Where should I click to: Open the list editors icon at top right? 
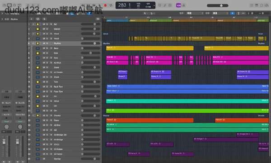251,5
